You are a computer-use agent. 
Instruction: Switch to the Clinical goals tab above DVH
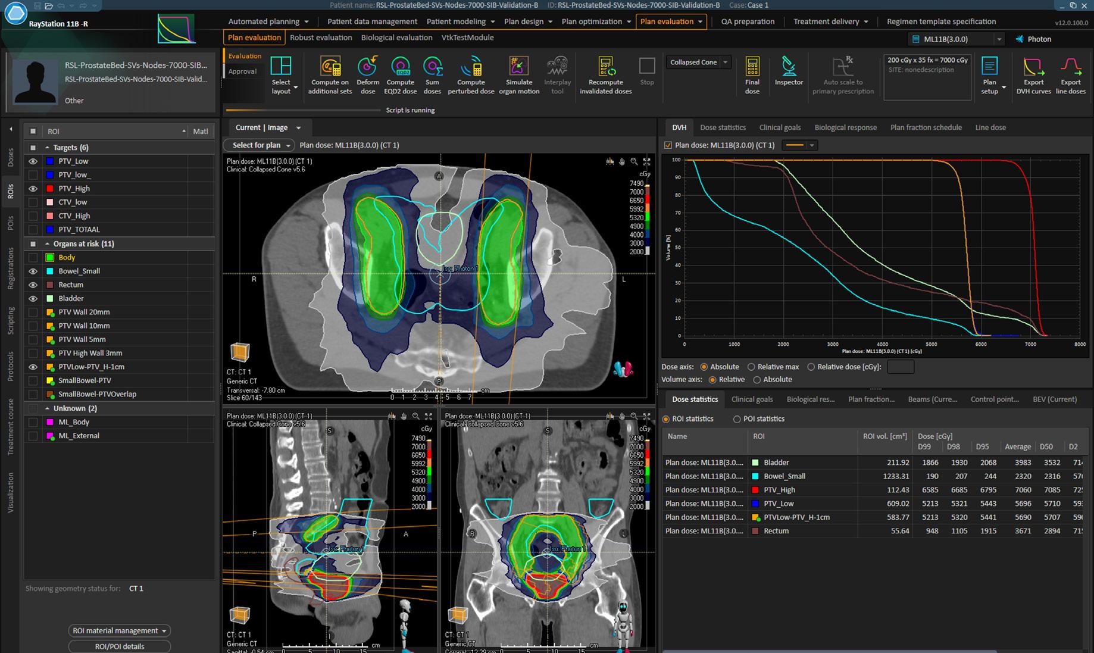[780, 127]
